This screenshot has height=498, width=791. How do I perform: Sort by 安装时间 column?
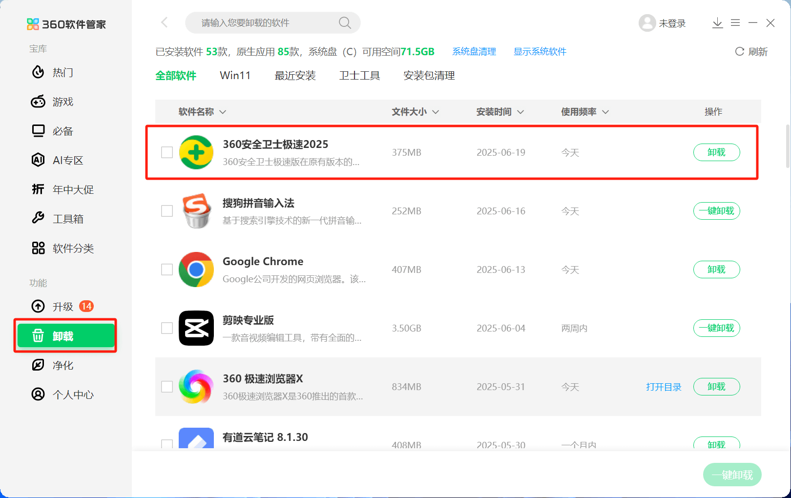coord(500,112)
